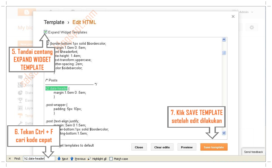The width and height of the screenshot is (272, 168).
Task: Click the Blogger logo icon
Action: (27, 12)
